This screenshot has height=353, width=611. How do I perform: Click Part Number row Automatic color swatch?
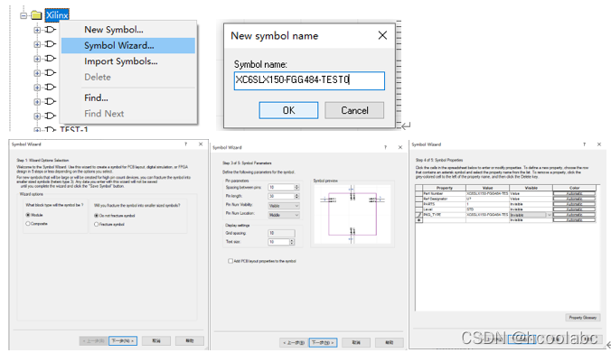point(574,193)
